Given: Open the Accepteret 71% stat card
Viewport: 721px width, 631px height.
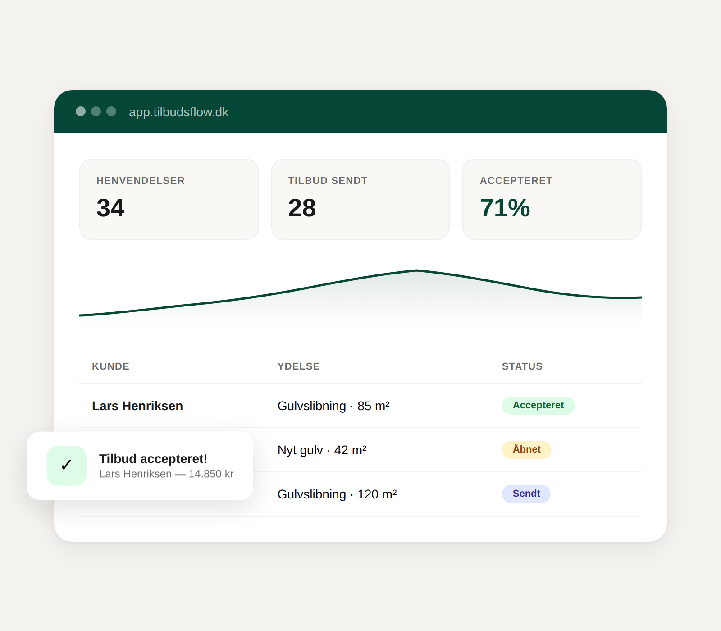Looking at the screenshot, I should [552, 199].
